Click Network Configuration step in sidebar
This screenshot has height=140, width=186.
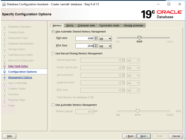pyautogui.click(x=21, y=60)
